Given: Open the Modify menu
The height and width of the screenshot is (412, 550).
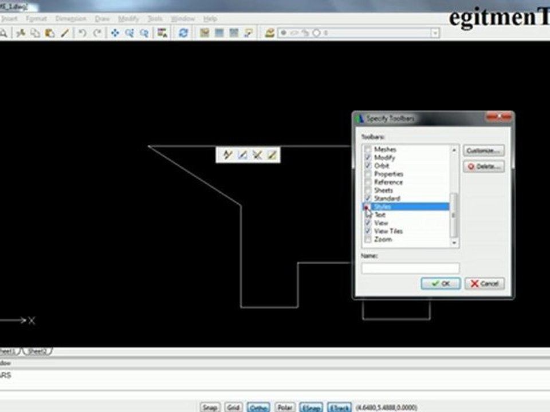Looking at the screenshot, I should click(x=128, y=18).
